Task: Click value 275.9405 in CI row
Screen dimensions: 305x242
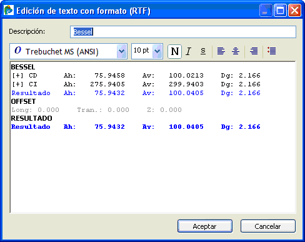Action: pyautogui.click(x=107, y=84)
